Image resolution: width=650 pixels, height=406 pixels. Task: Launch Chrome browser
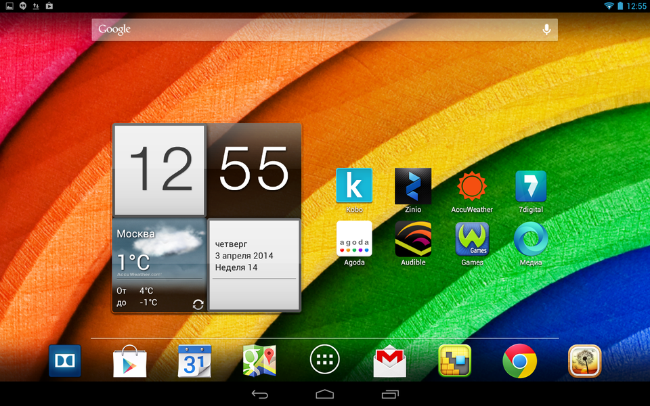point(520,361)
